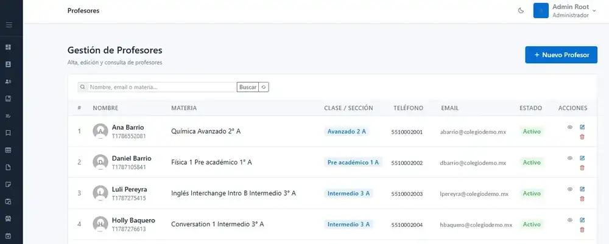
Task: Open the person list icon in sidebar
Action: [8, 82]
